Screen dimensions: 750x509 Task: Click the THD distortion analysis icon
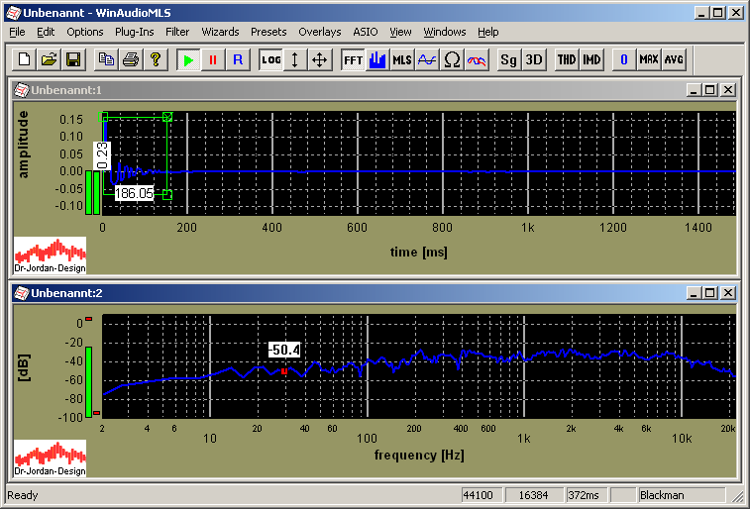click(x=566, y=59)
